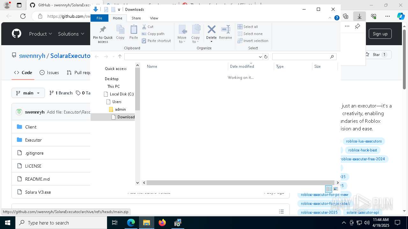Select This PC in navigation pane
Screen dimensions: 408x229
(113, 87)
